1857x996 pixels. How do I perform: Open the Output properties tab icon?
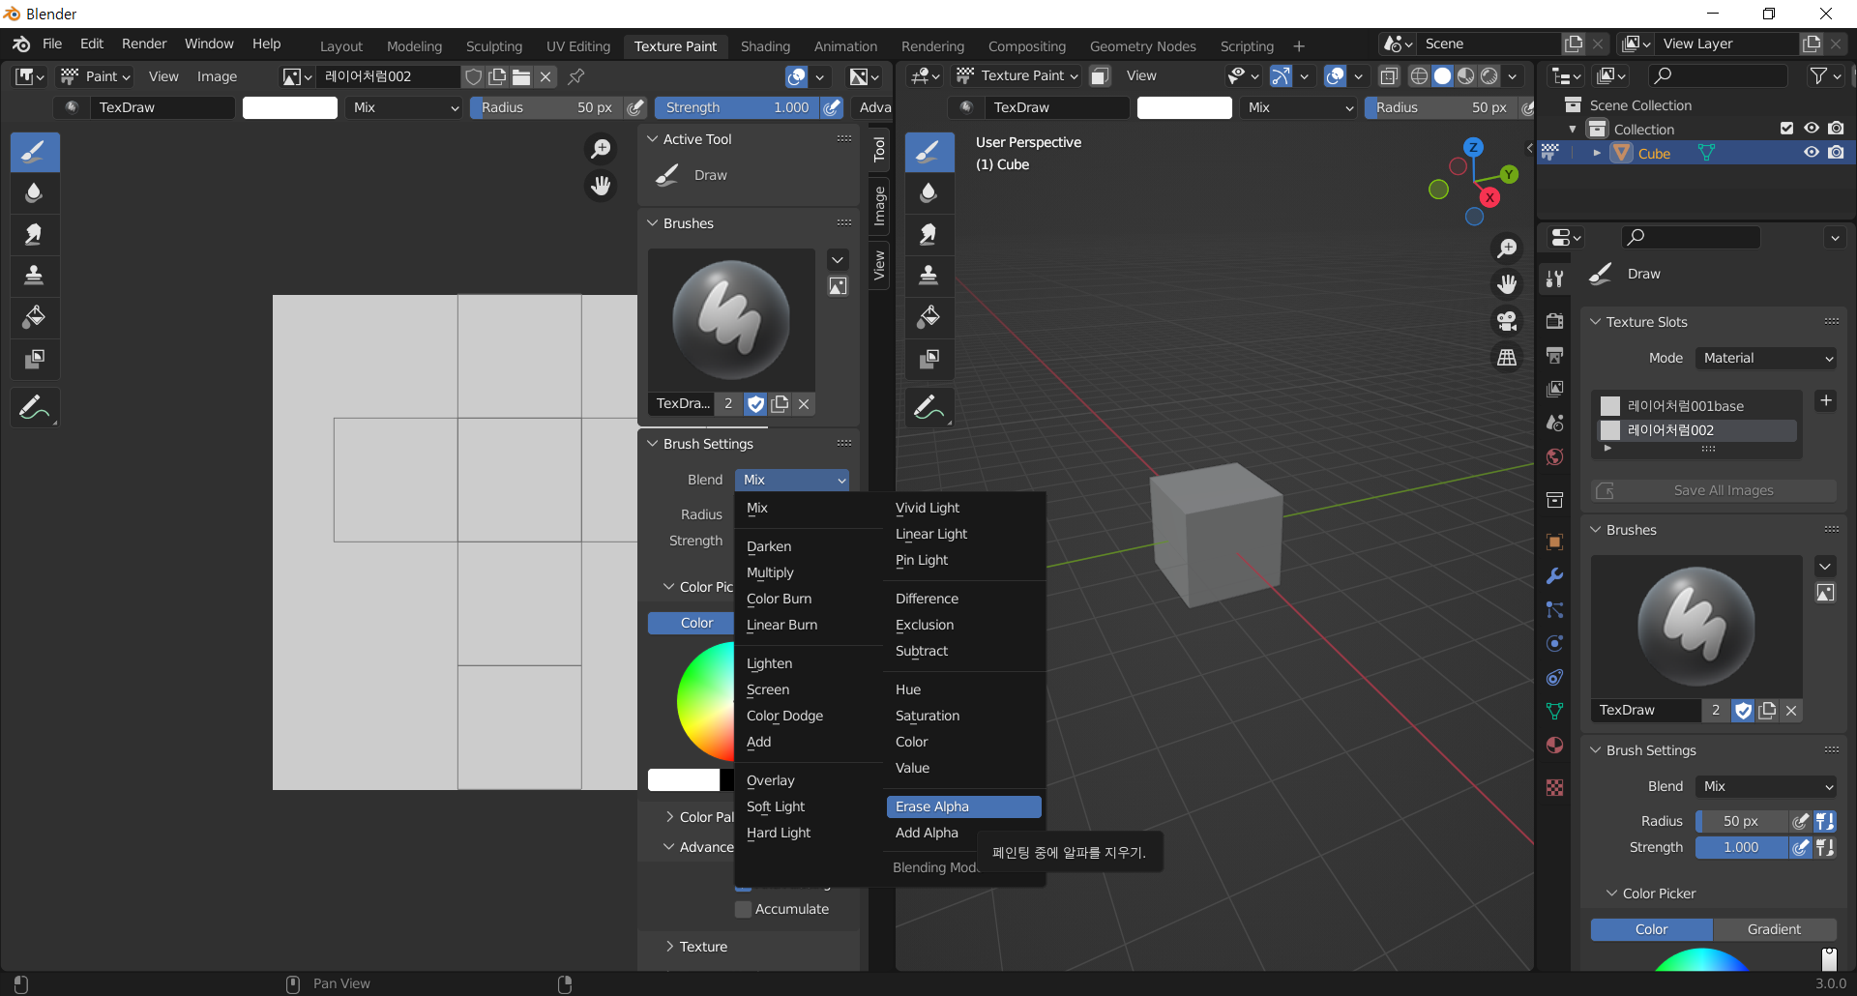pos(1554,355)
